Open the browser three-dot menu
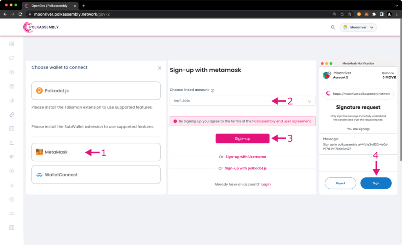The width and height of the screenshot is (402, 245). (397, 14)
